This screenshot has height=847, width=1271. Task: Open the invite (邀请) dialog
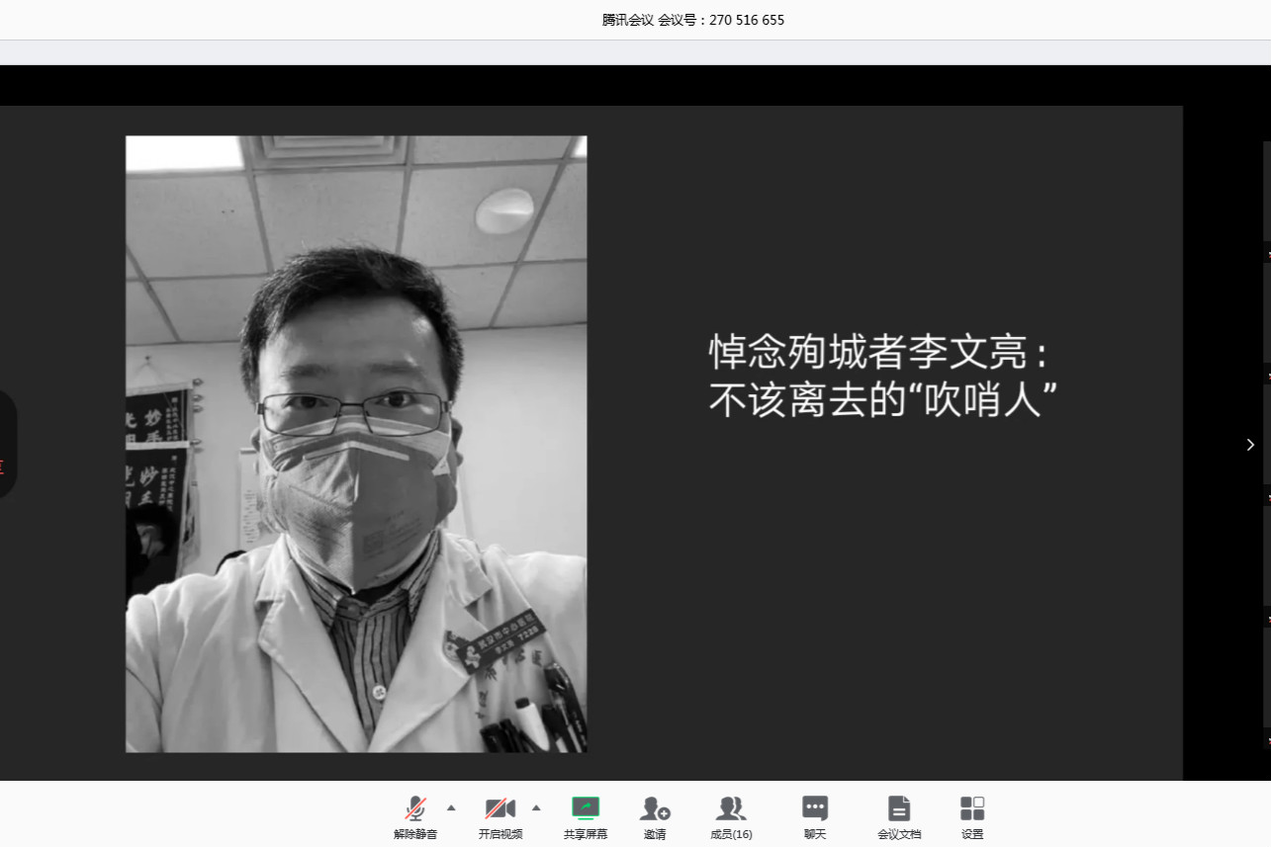pos(655,816)
